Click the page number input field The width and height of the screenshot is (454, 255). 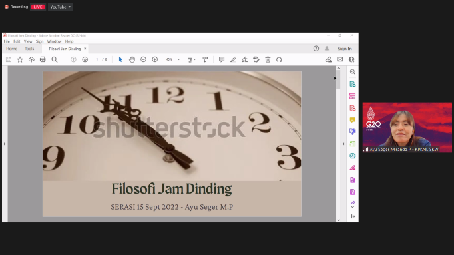coord(97,59)
